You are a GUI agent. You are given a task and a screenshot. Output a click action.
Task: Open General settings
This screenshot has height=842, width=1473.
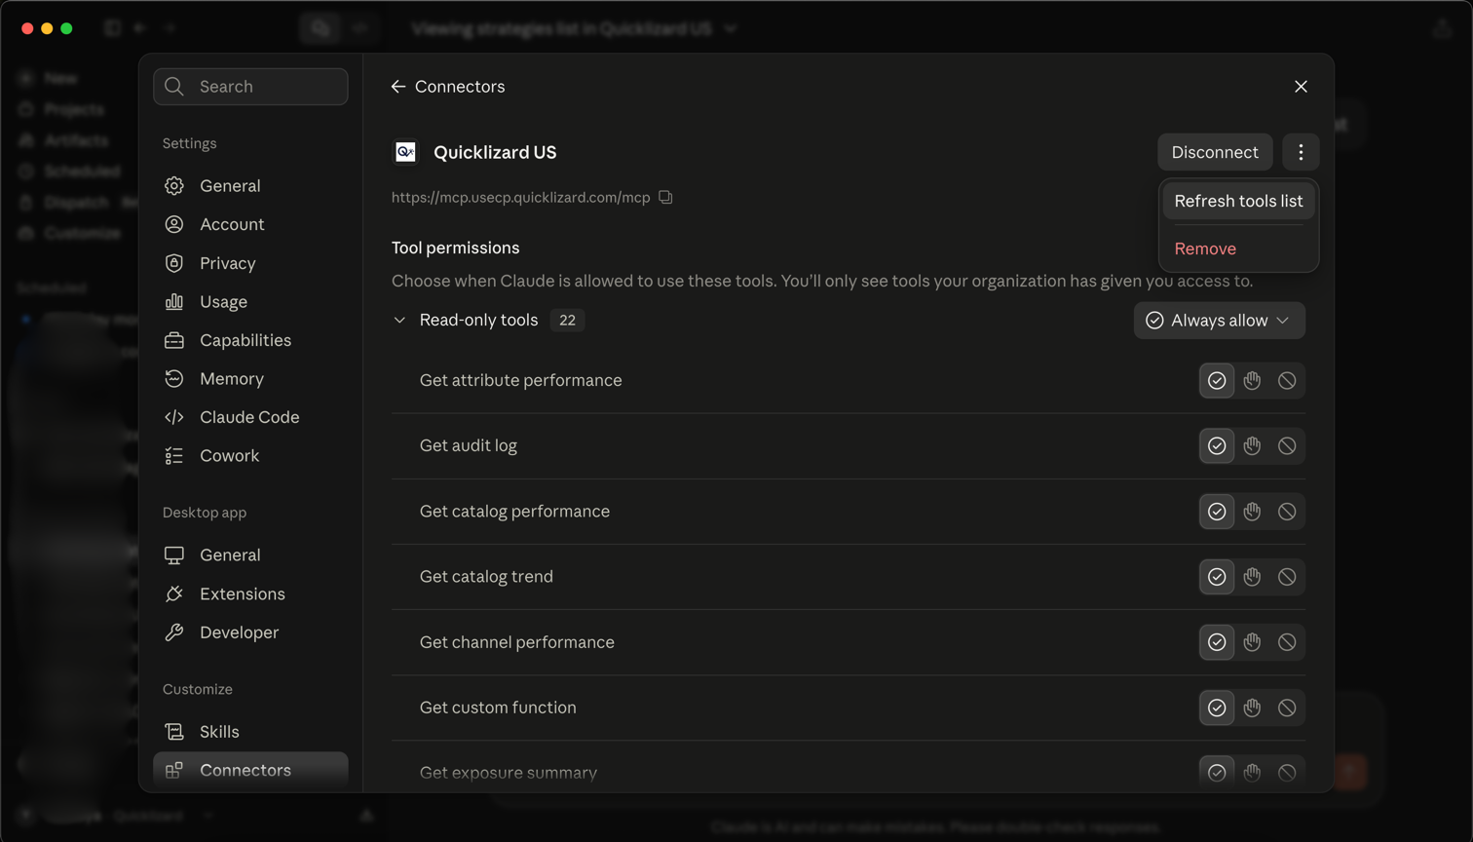pyautogui.click(x=250, y=185)
